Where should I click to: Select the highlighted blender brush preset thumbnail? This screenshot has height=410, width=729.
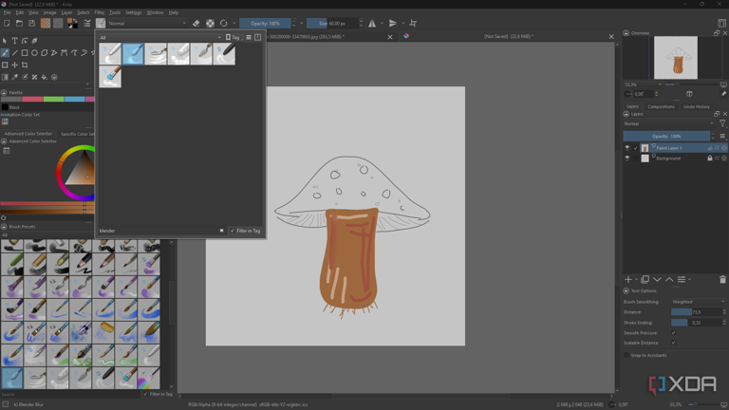coord(133,54)
